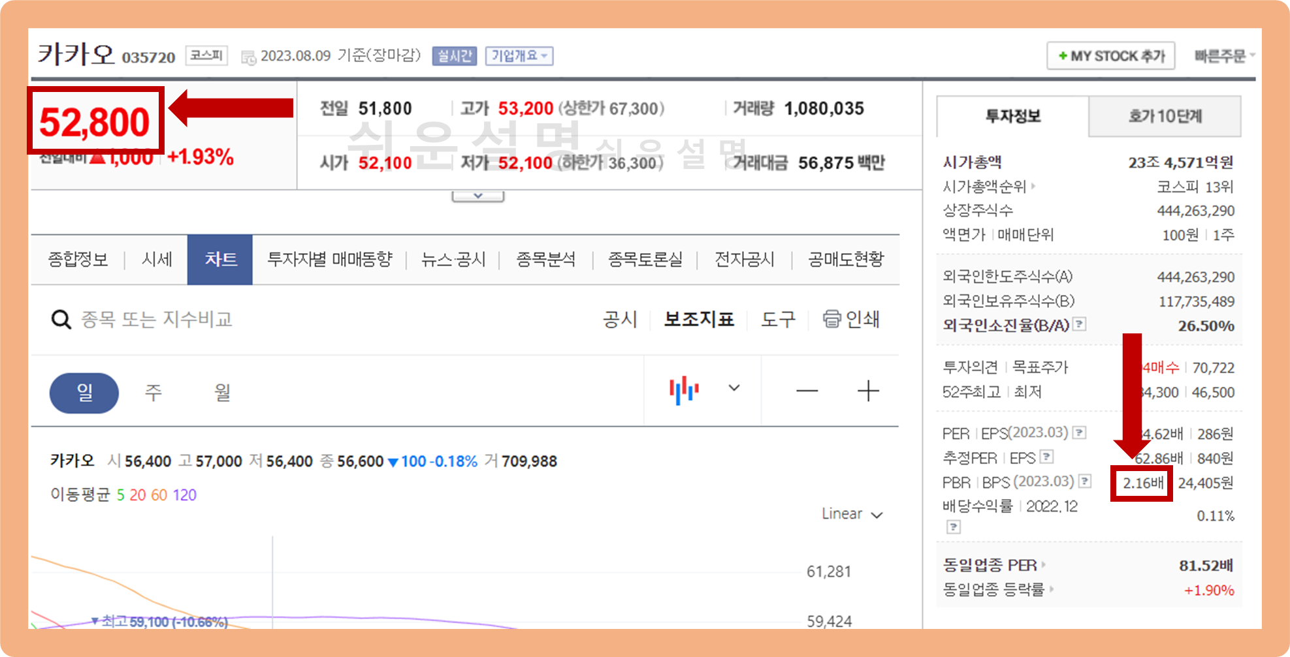The height and width of the screenshot is (657, 1290).
Task: Zoom out the chart with the minus icon
Action: click(807, 391)
